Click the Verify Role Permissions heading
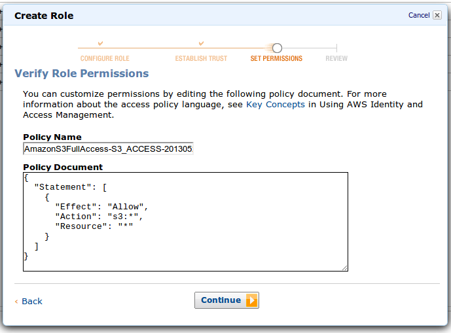Image resolution: width=451 pixels, height=333 pixels. (x=82, y=74)
